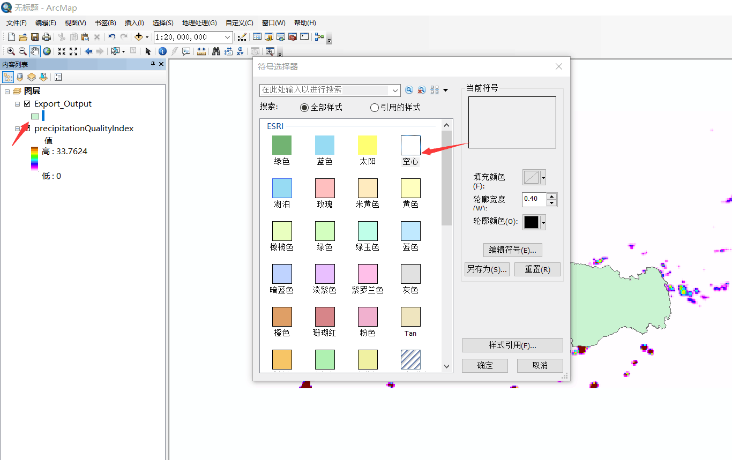Select the Measure tool
The image size is (732, 460).
point(201,51)
